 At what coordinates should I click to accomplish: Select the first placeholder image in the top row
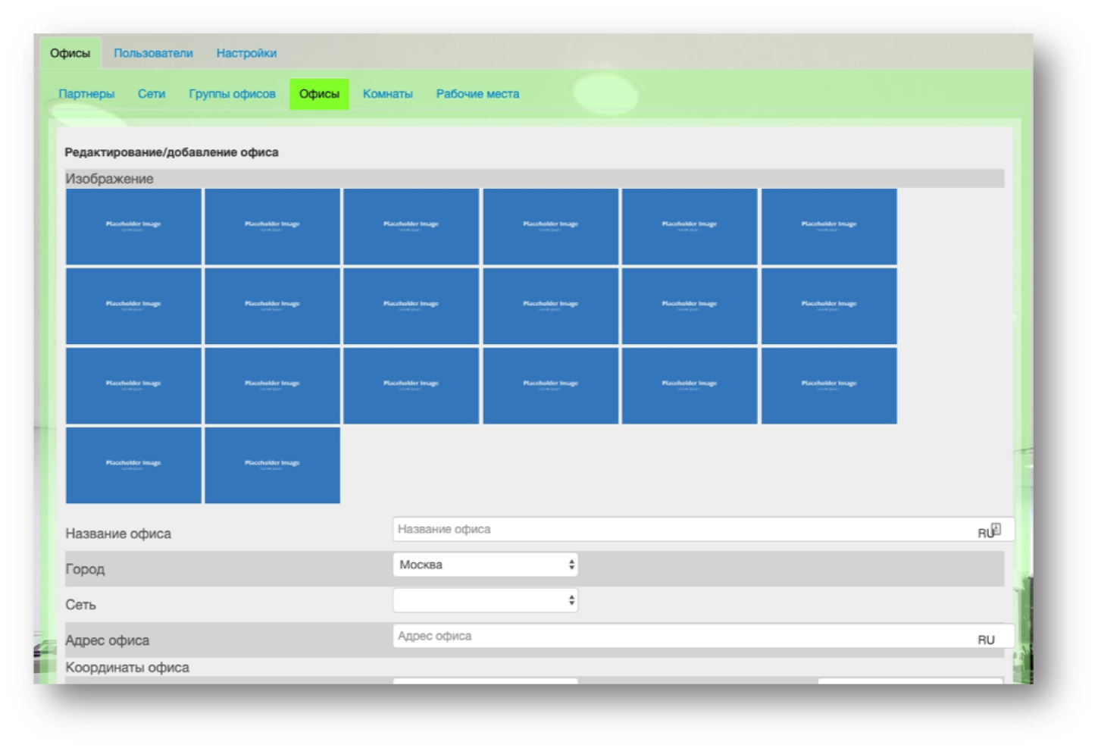click(x=133, y=227)
